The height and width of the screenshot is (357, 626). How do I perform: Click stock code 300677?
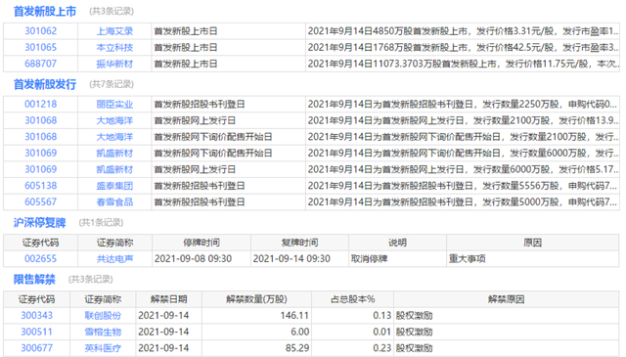[37, 348]
